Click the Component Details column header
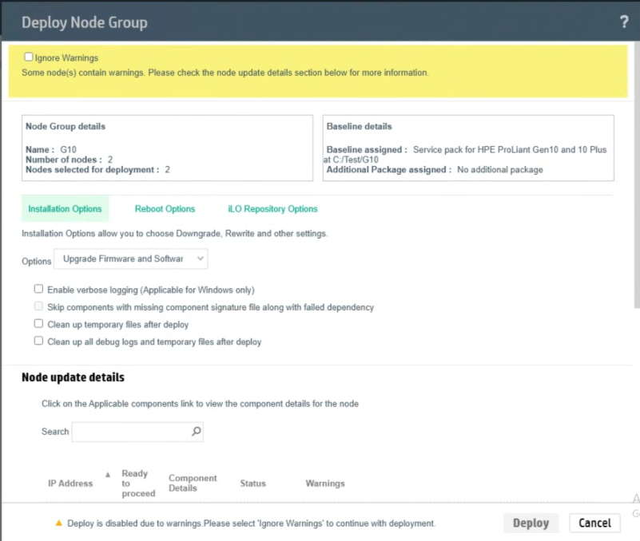Screen dimensions: 640x541 pyautogui.click(x=193, y=483)
